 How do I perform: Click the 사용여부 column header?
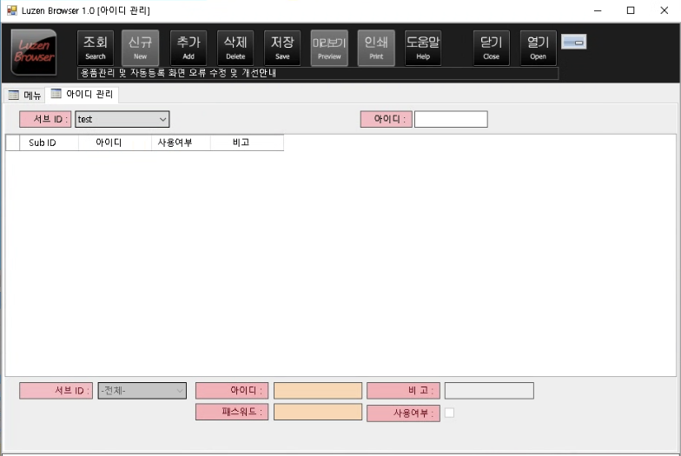pyautogui.click(x=181, y=143)
